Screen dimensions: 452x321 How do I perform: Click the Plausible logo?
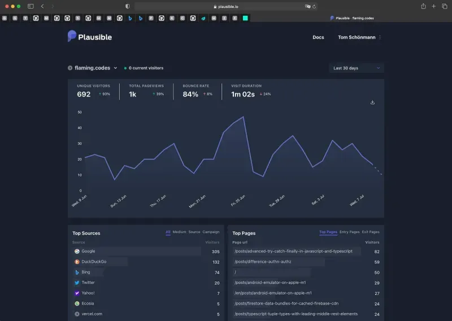(x=90, y=37)
